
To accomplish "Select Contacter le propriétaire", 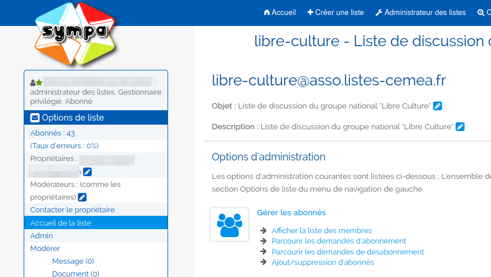I will tap(72, 209).
